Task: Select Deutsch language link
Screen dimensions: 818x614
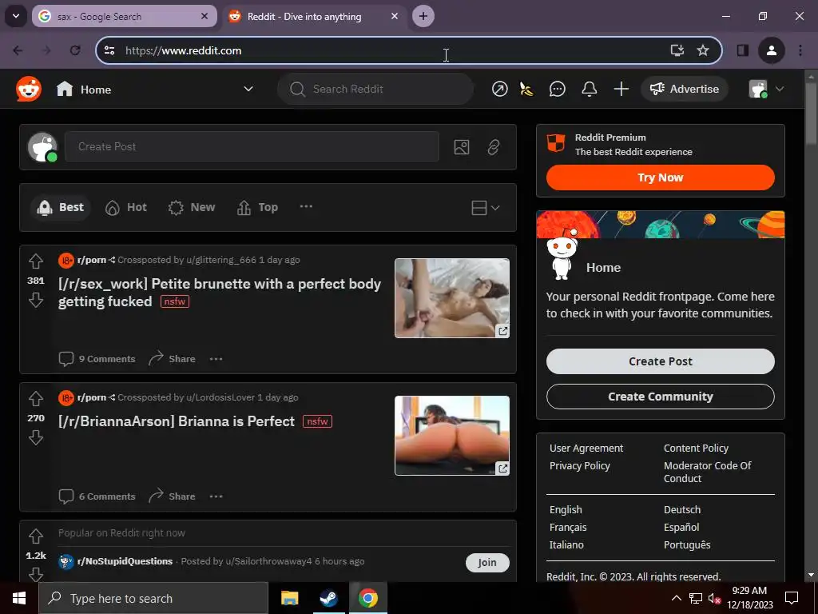Action: (682, 510)
